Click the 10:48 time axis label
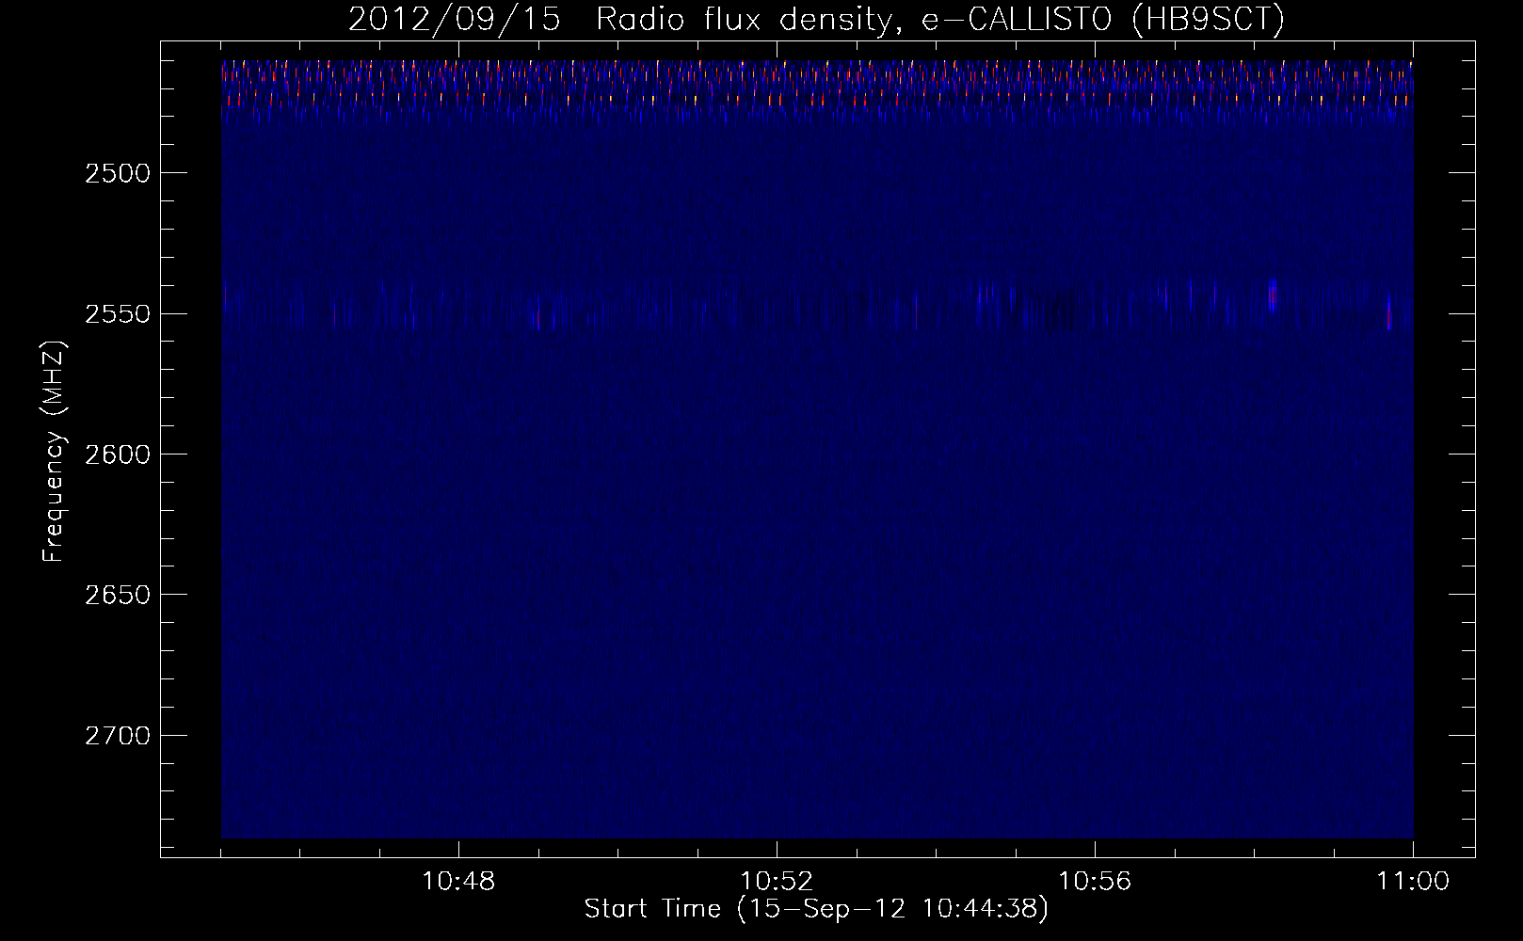 coord(458,882)
